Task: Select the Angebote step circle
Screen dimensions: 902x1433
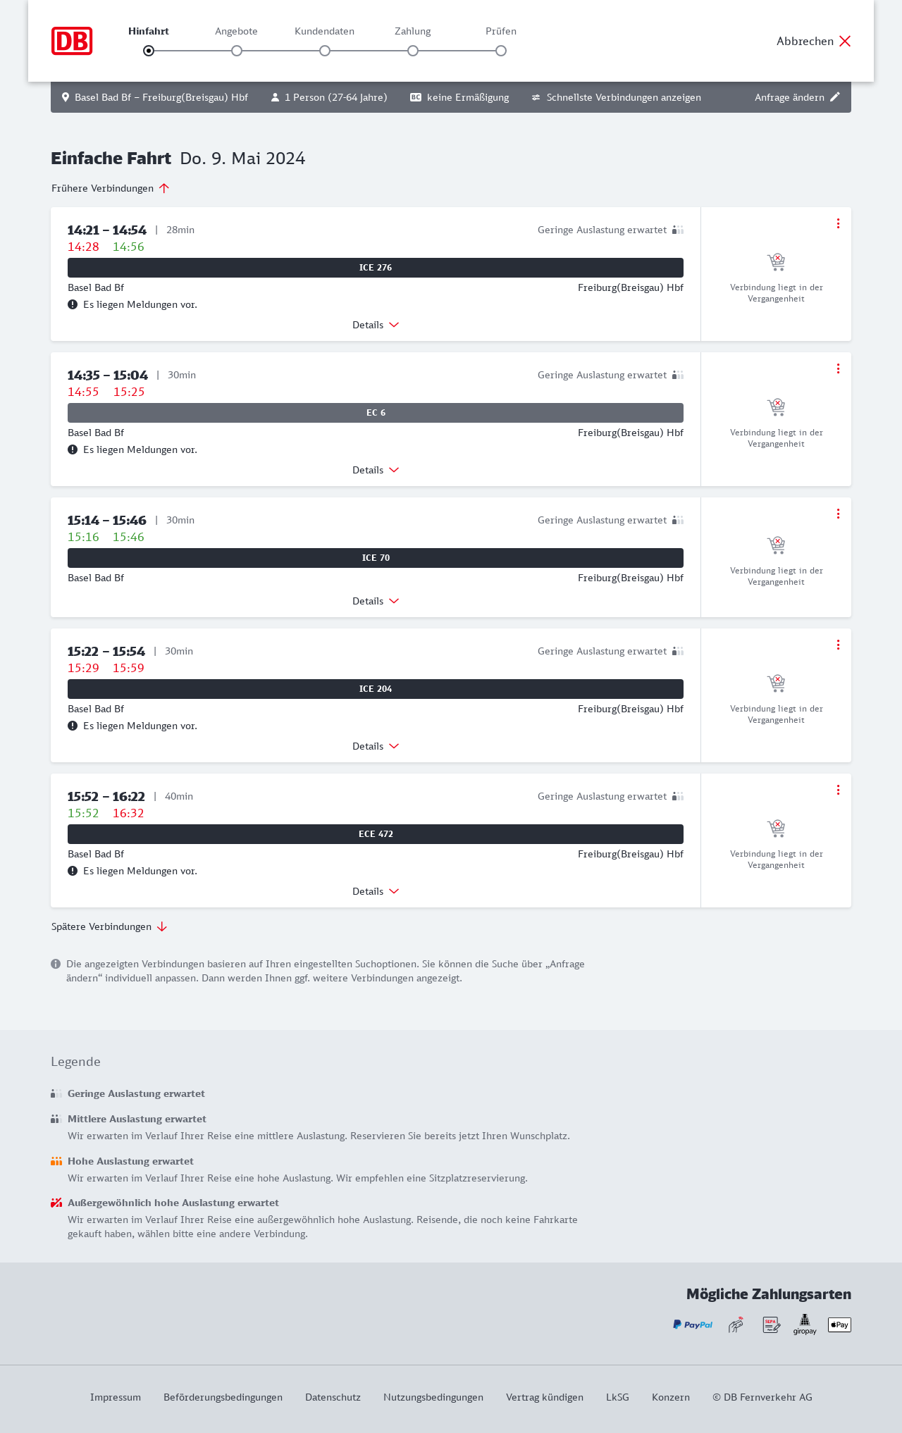Action: (237, 51)
